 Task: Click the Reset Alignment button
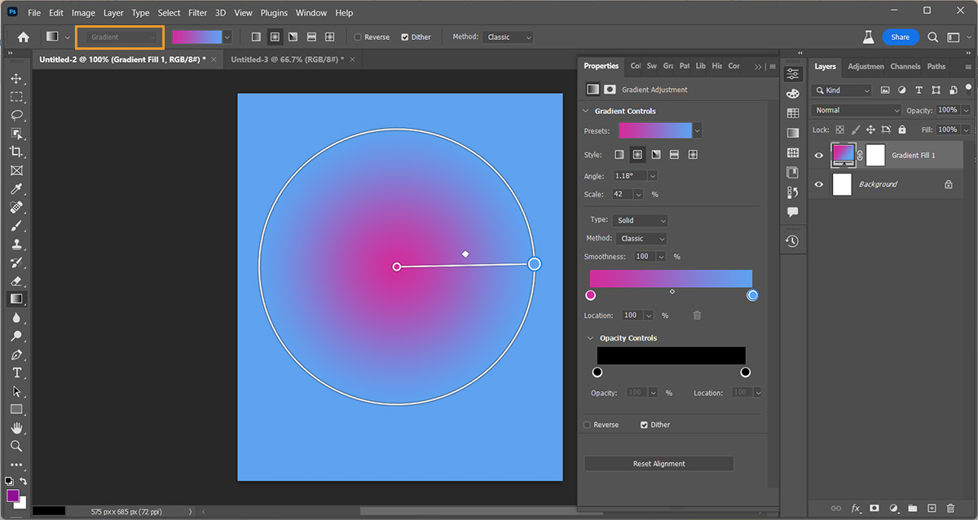(659, 464)
